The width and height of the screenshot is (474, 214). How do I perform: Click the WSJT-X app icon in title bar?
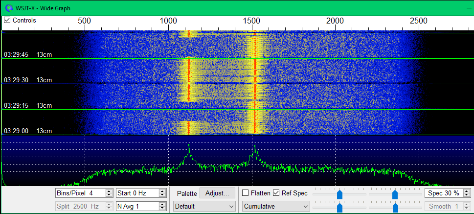(7, 8)
